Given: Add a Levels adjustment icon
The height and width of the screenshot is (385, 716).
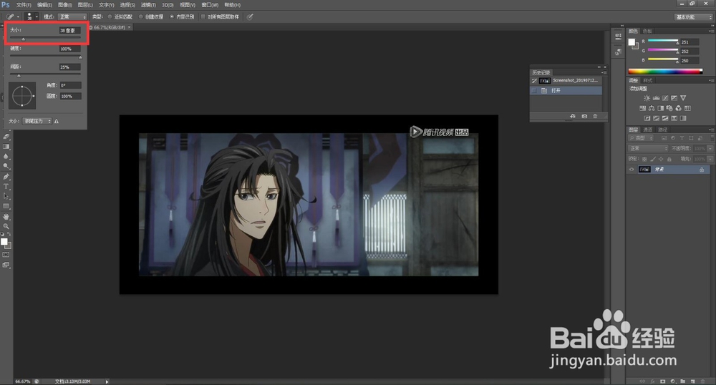Looking at the screenshot, I should click(x=656, y=98).
